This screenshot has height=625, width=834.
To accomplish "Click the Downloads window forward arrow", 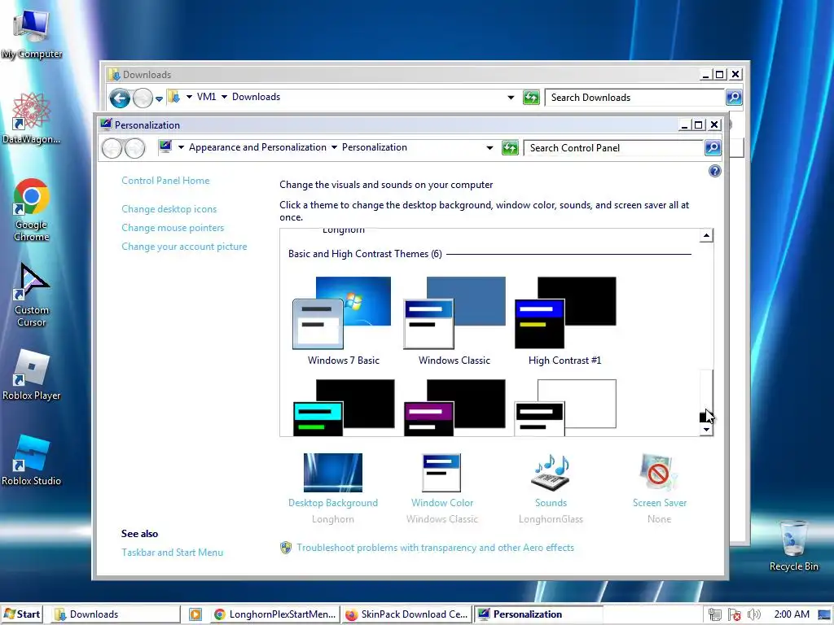I will 143,98.
